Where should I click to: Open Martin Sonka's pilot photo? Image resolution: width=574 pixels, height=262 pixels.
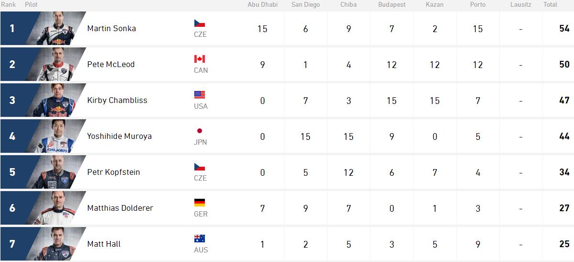[x=56, y=28]
